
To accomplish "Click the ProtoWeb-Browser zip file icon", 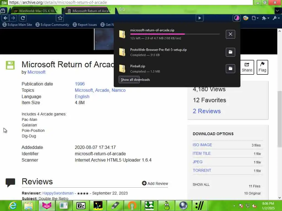I will 122,52.
